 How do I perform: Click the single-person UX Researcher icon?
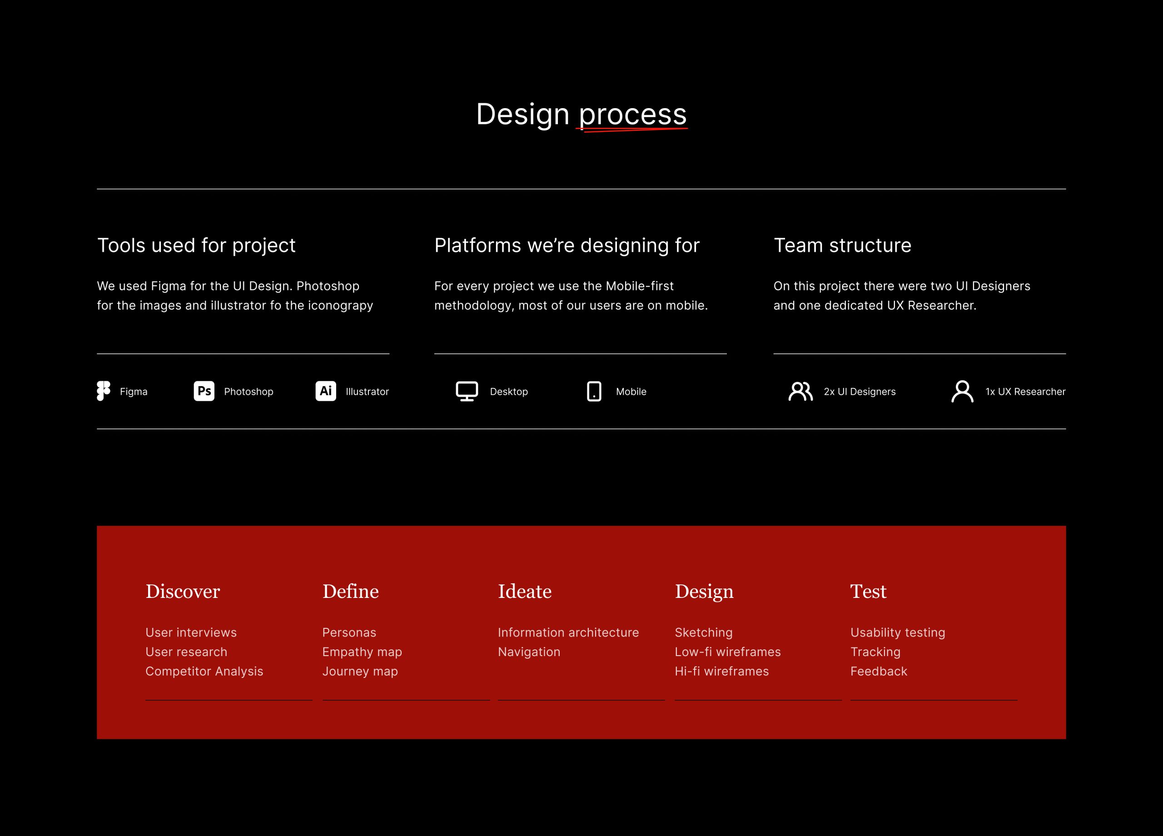click(x=962, y=391)
